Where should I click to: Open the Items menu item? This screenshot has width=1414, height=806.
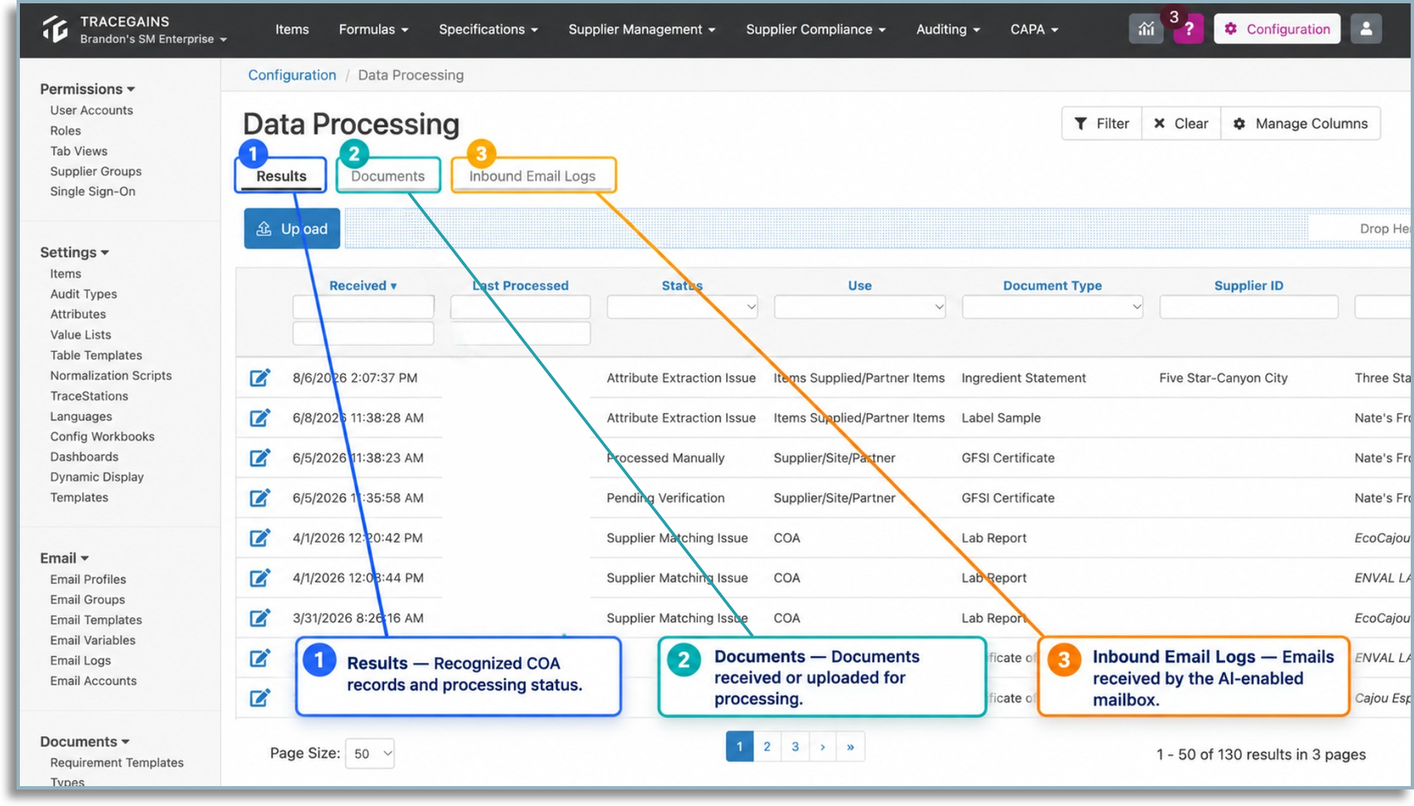tap(292, 29)
